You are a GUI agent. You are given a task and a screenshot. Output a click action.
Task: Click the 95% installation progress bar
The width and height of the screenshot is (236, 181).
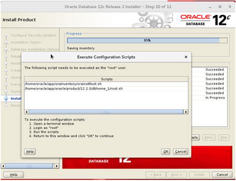147,40
